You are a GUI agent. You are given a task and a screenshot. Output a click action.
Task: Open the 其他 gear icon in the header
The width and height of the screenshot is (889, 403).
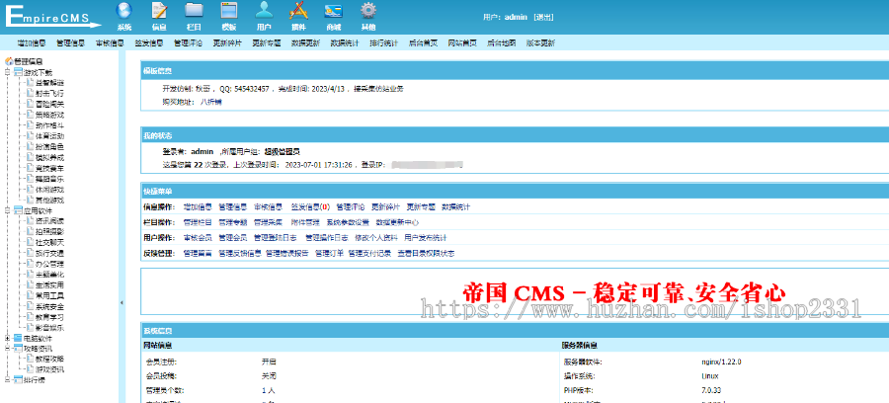(368, 10)
